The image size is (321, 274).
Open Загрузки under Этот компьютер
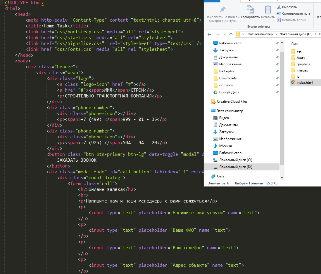click(226, 132)
